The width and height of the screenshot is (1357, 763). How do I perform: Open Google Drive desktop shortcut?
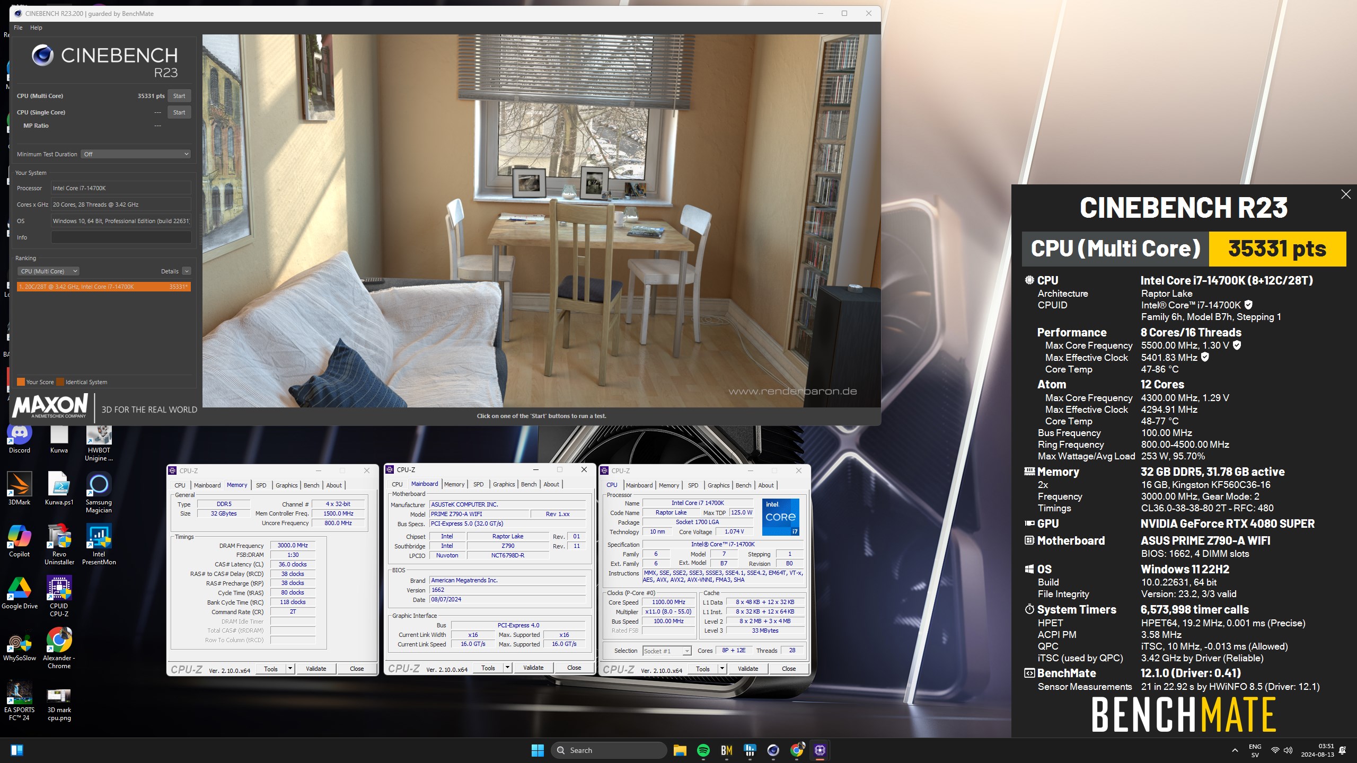[x=20, y=593]
